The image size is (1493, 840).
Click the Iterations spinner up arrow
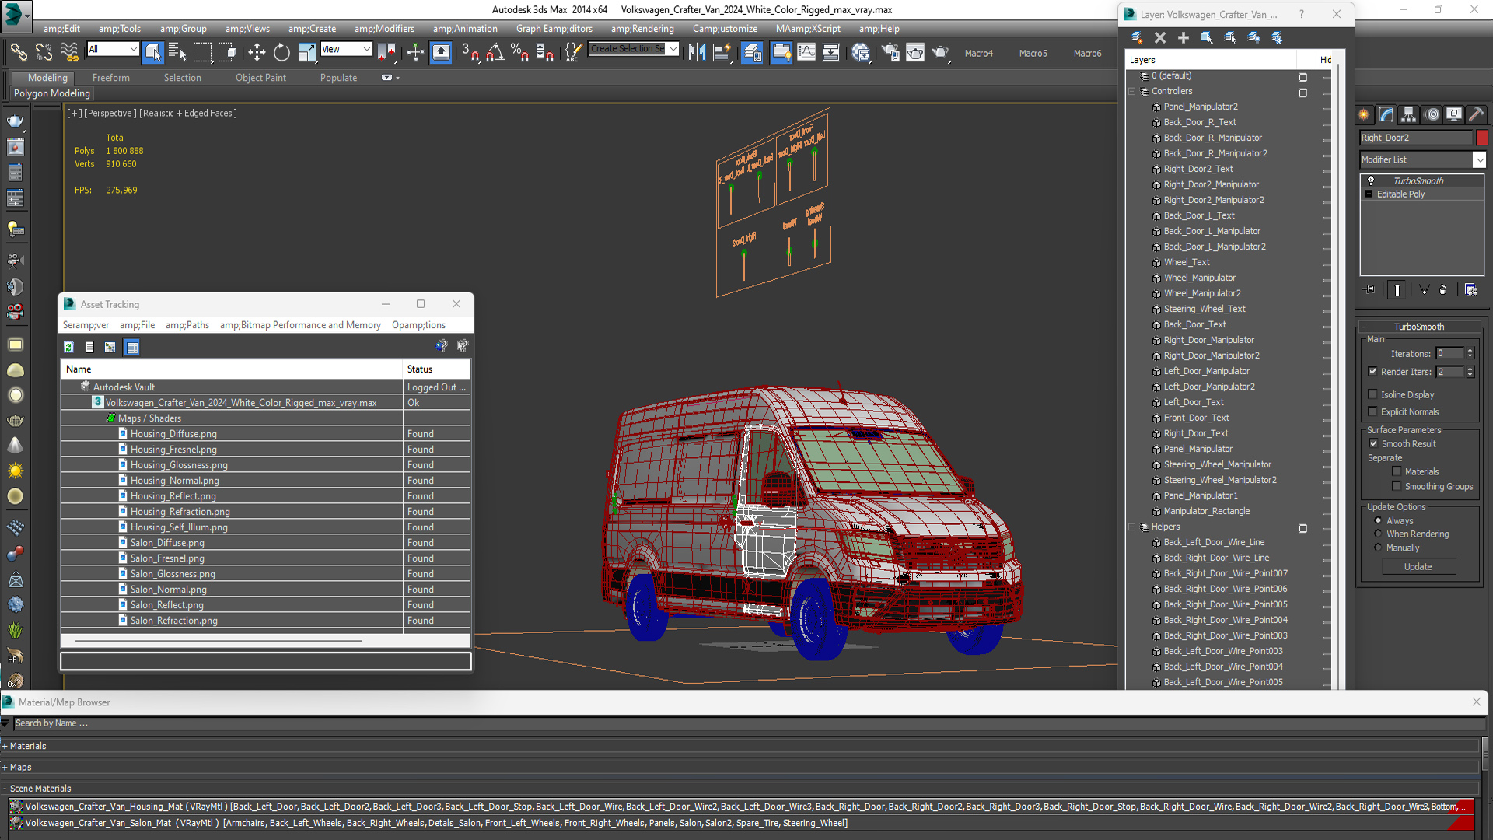1470,350
